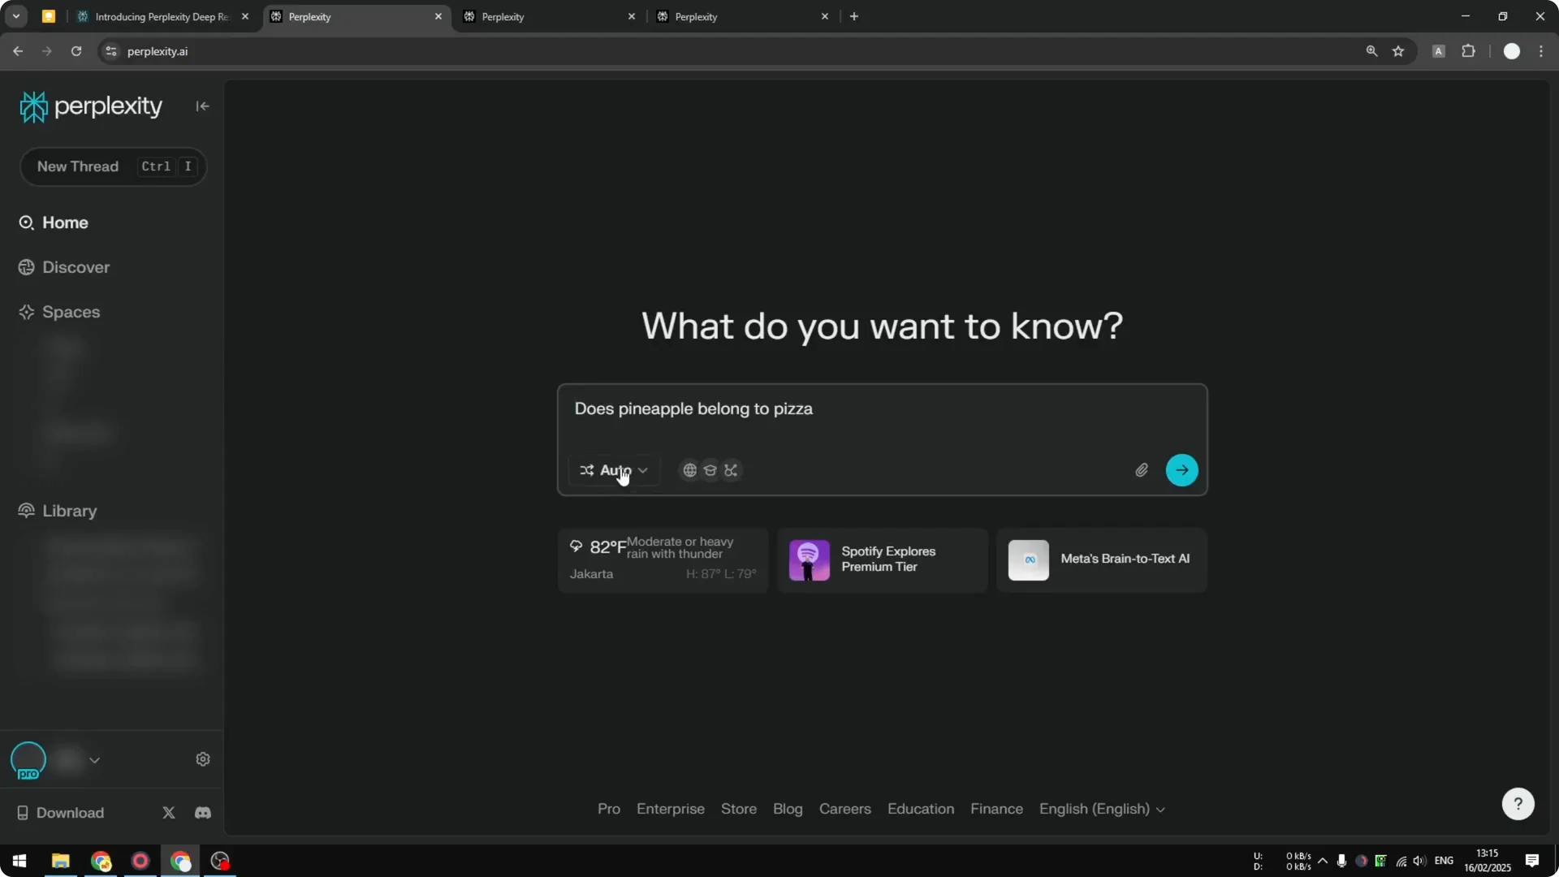This screenshot has width=1559, height=877.
Task: Open Spaces from the sidebar
Action: pos(71,313)
